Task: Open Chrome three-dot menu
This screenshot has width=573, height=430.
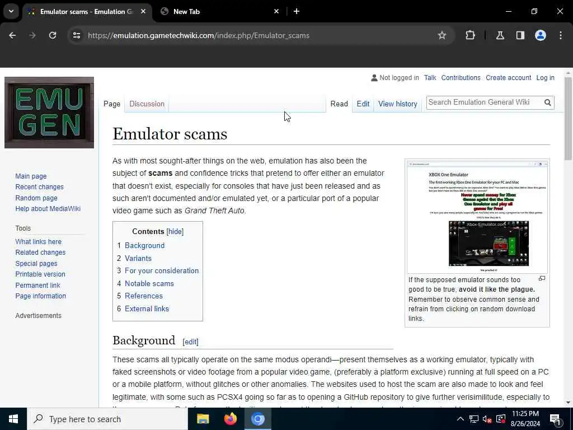Action: [561, 35]
